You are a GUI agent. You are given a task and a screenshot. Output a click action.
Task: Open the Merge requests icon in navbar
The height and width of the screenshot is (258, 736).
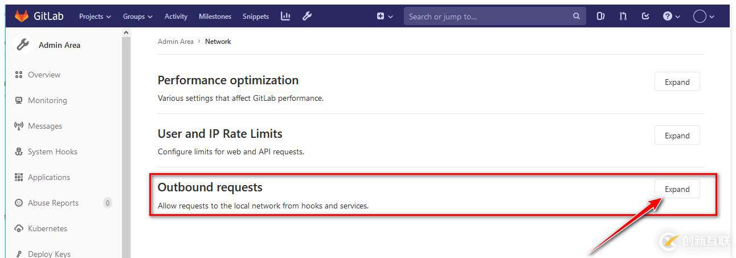(623, 16)
